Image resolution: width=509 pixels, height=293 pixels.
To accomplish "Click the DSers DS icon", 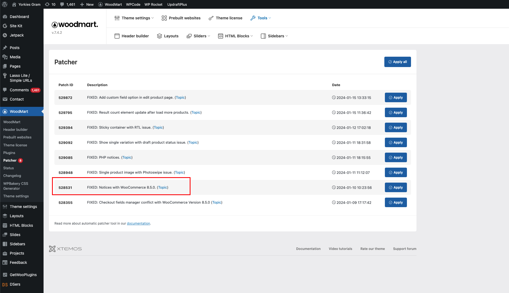I will [5, 284].
